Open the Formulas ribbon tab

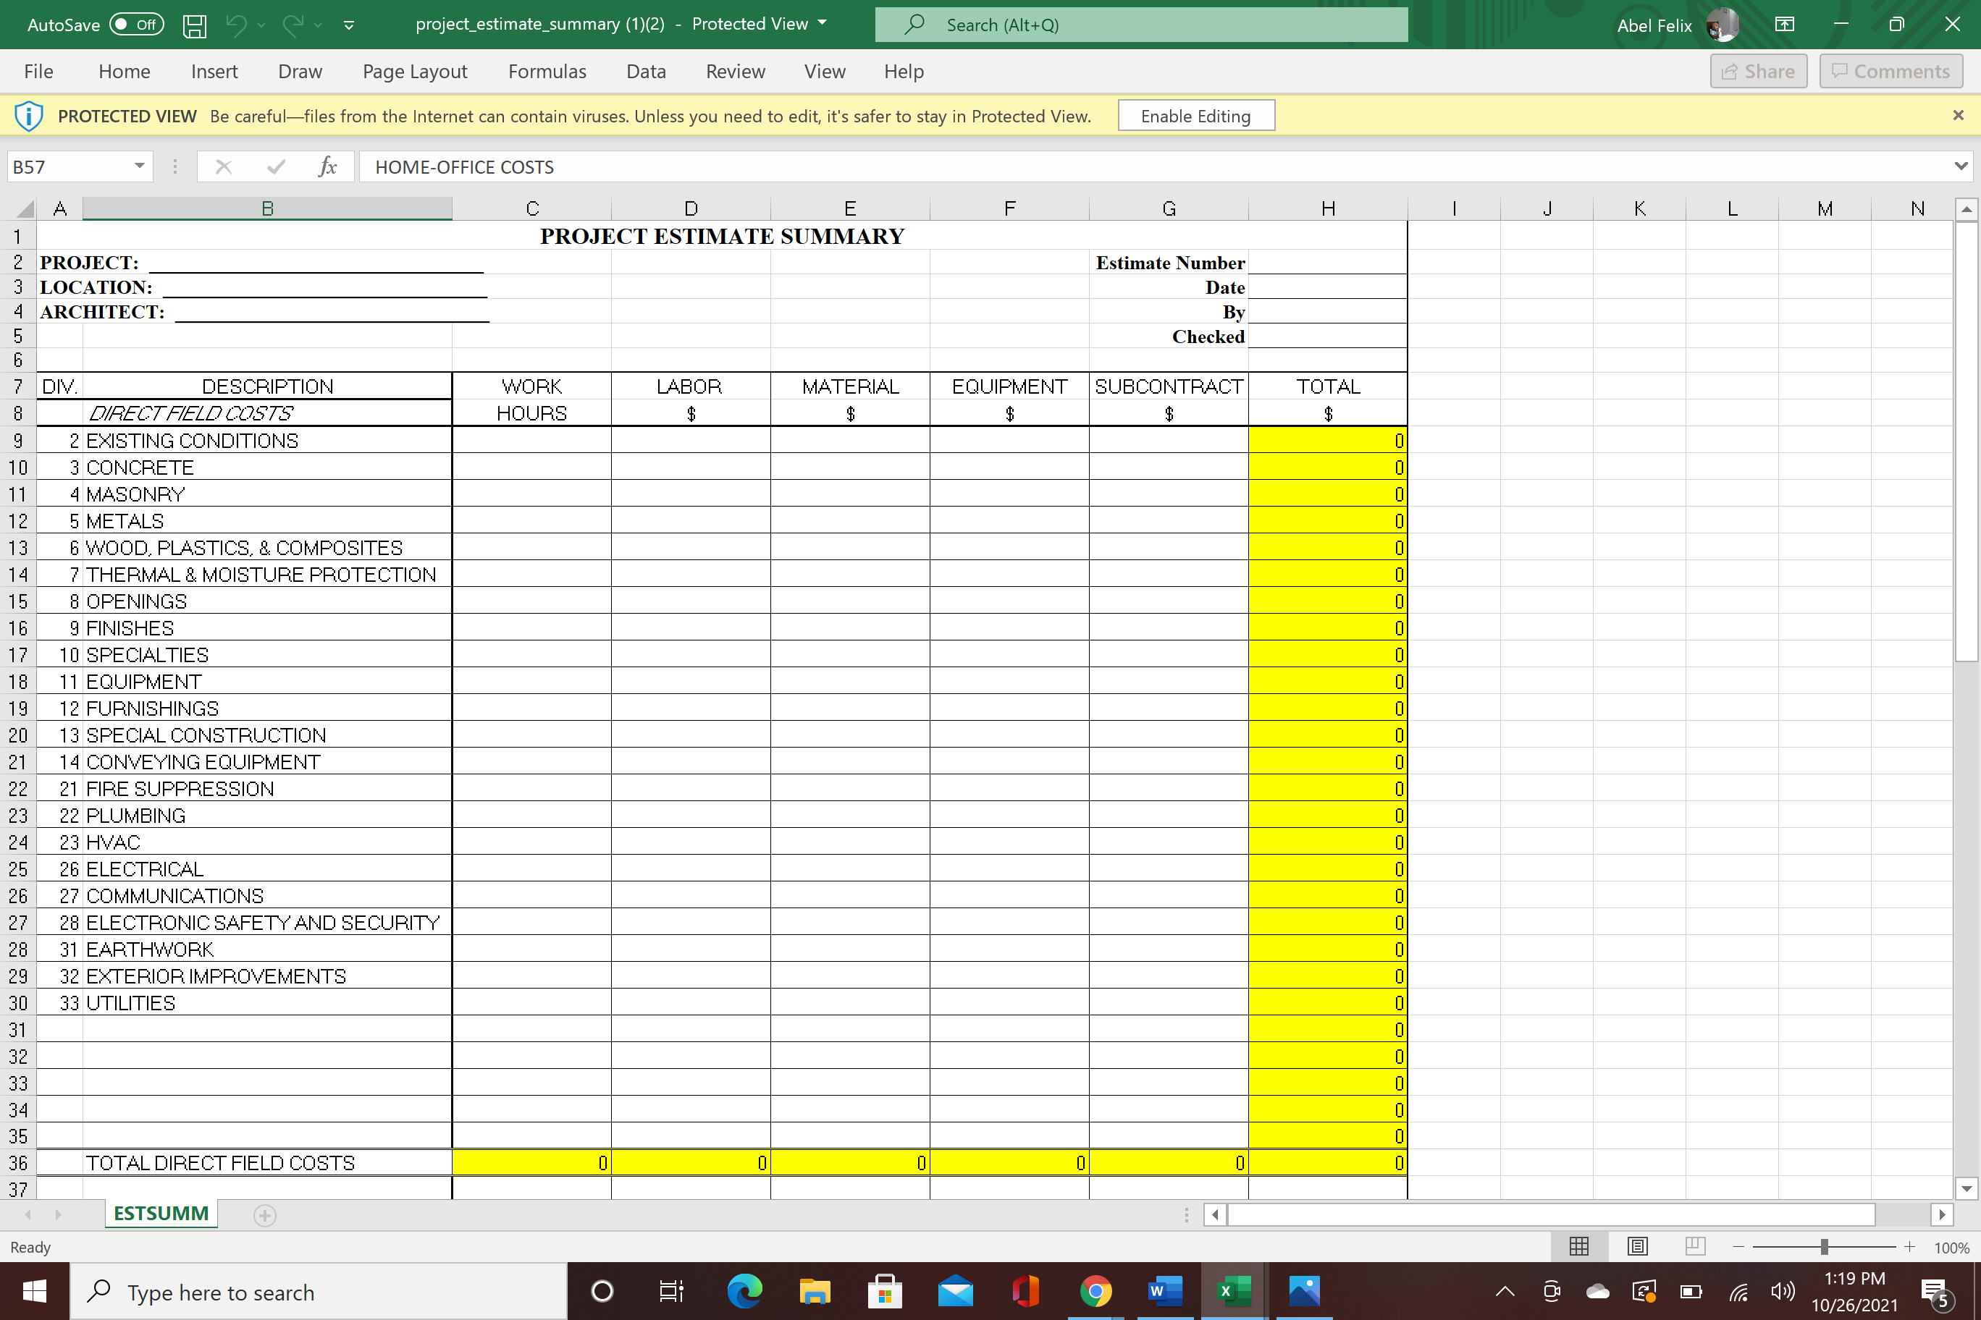[x=547, y=72]
